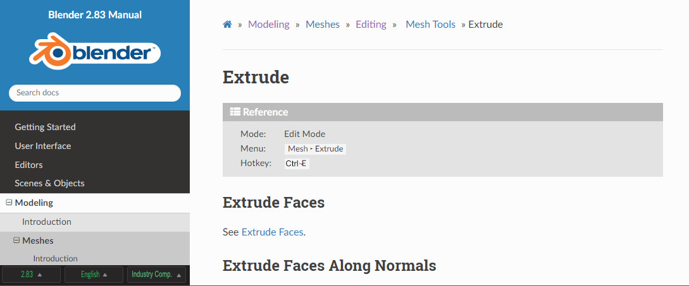Collapse the Modeling section minus icon
689x286 pixels.
(9, 203)
